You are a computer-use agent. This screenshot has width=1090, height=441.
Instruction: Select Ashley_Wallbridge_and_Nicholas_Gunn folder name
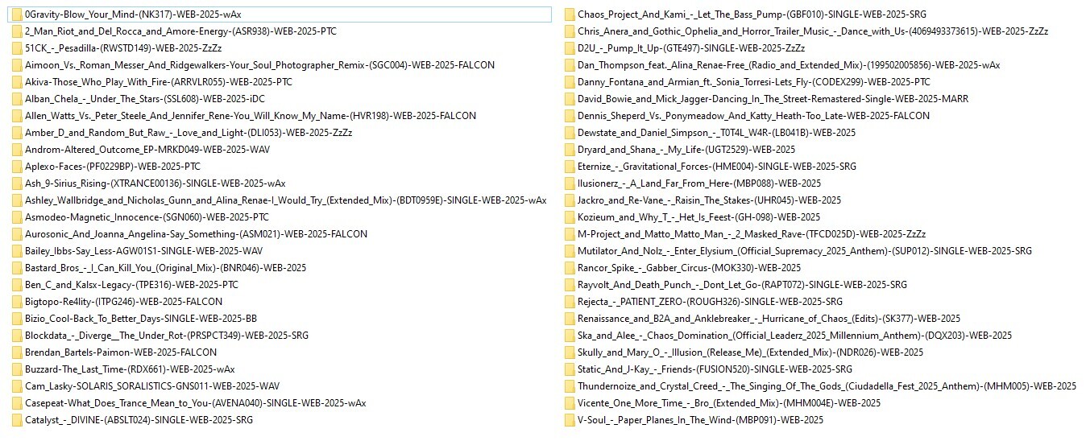285,200
